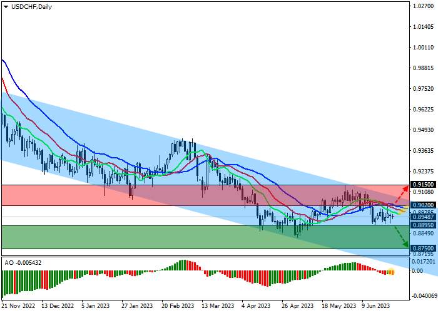Click the 21 Nov 2022 date label
438x313 pixels.
(18, 306)
